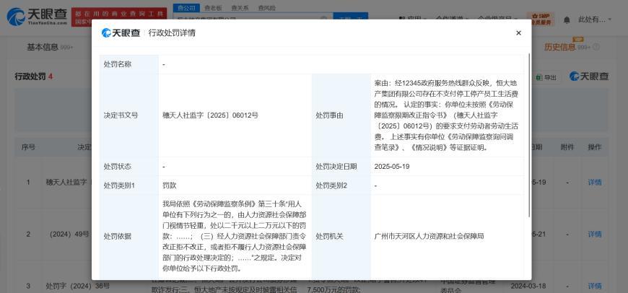The image size is (628, 293).
Task: Click the 附件 column header
Action: 567,147
